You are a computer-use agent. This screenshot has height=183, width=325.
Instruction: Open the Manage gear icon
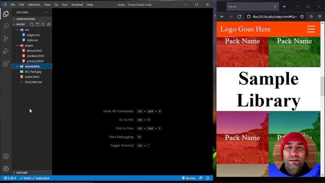tap(6, 168)
